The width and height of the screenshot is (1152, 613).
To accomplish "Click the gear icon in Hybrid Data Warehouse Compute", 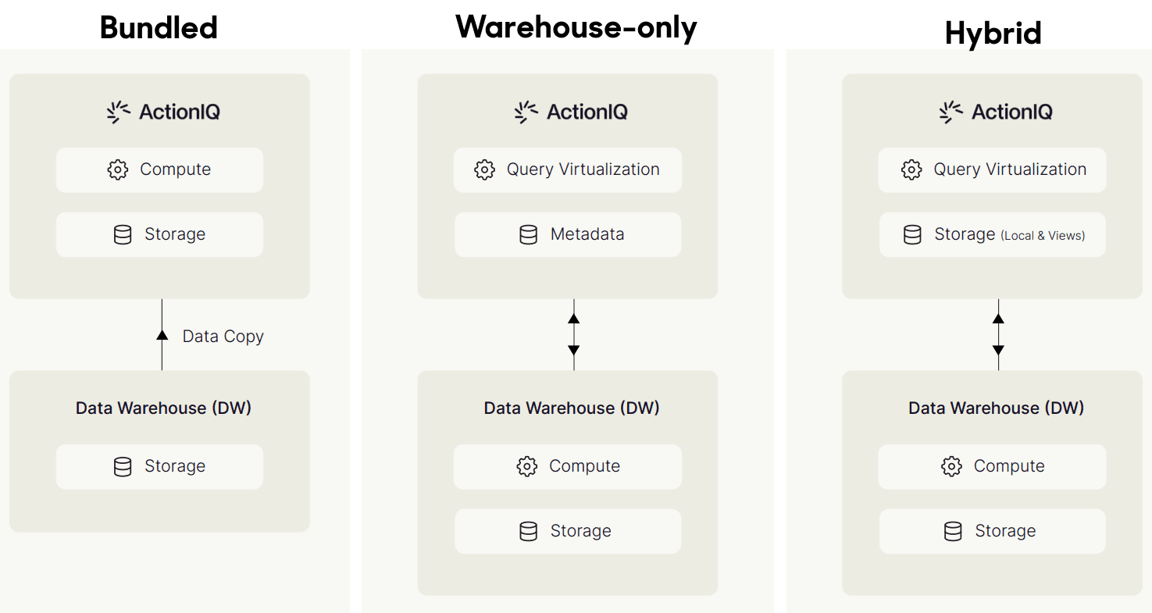I will tap(951, 466).
